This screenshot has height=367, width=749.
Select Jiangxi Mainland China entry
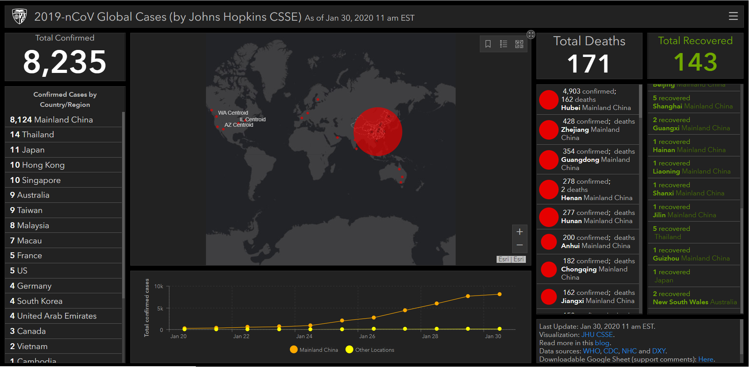588,297
